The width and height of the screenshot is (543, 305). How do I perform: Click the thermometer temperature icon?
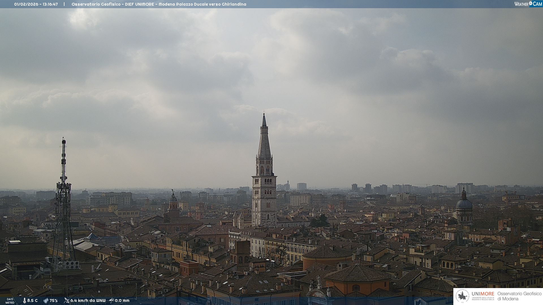(x=24, y=301)
